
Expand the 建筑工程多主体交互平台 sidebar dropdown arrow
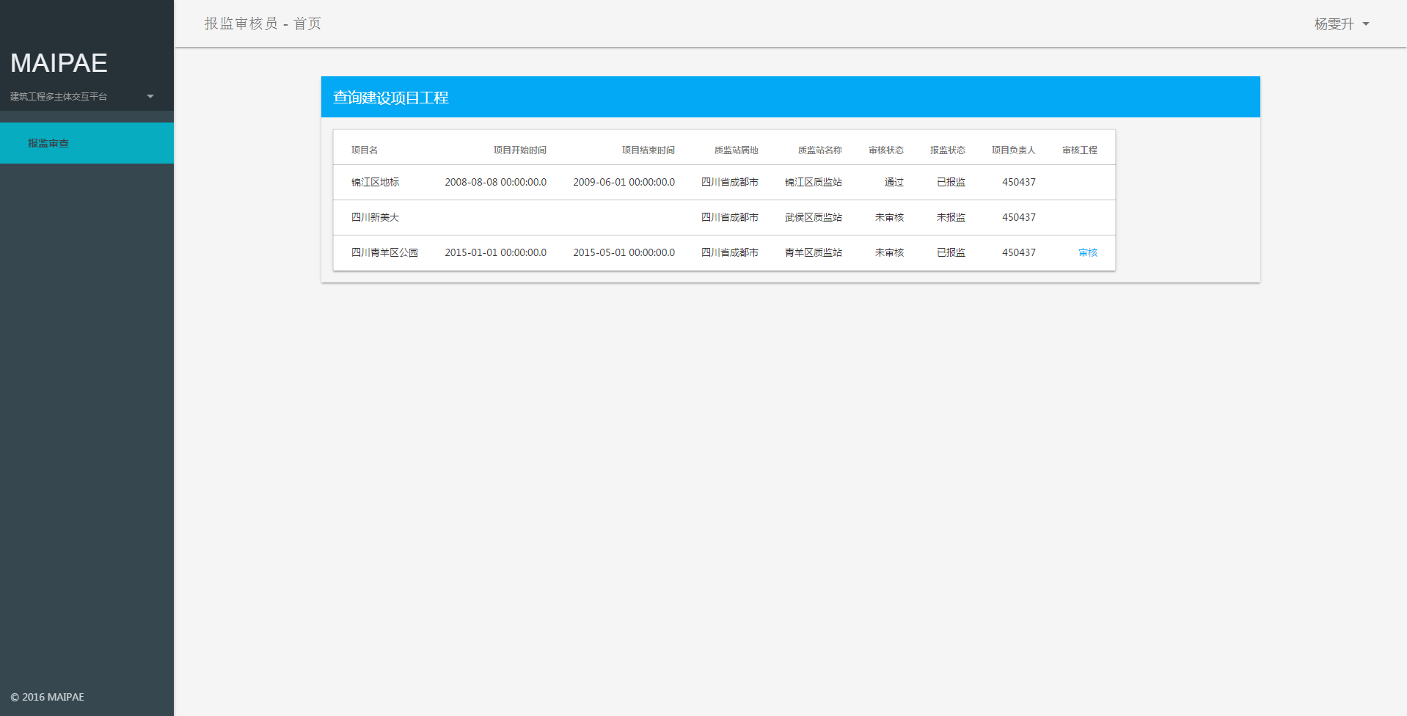[x=150, y=96]
